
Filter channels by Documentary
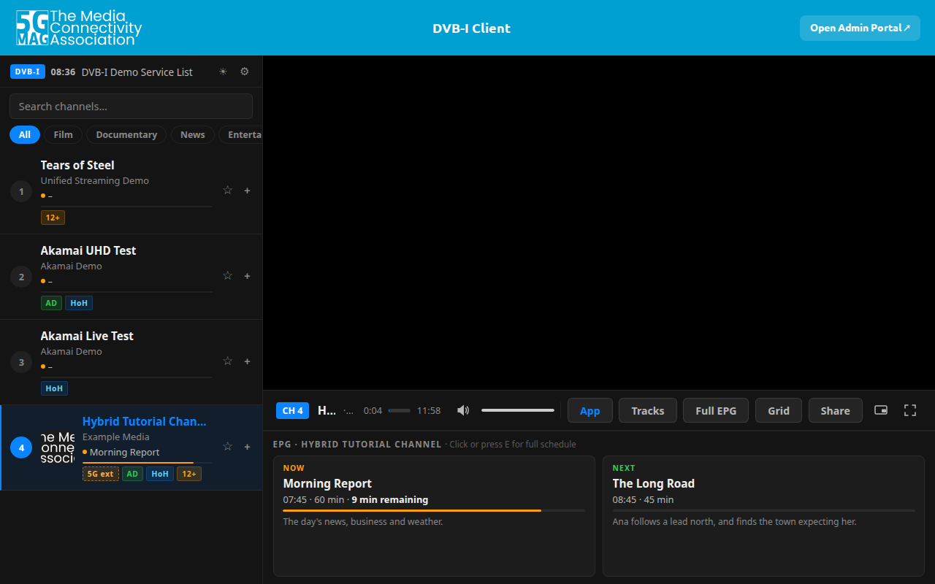coord(126,134)
